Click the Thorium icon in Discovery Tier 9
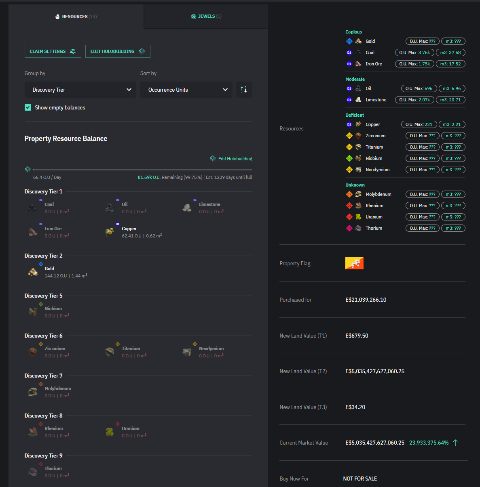The width and height of the screenshot is (480, 487). [33, 472]
